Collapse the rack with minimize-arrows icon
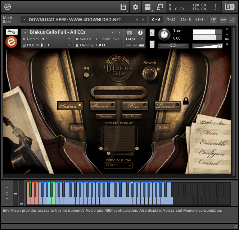This screenshot has width=239, height=230. coord(233,19)
